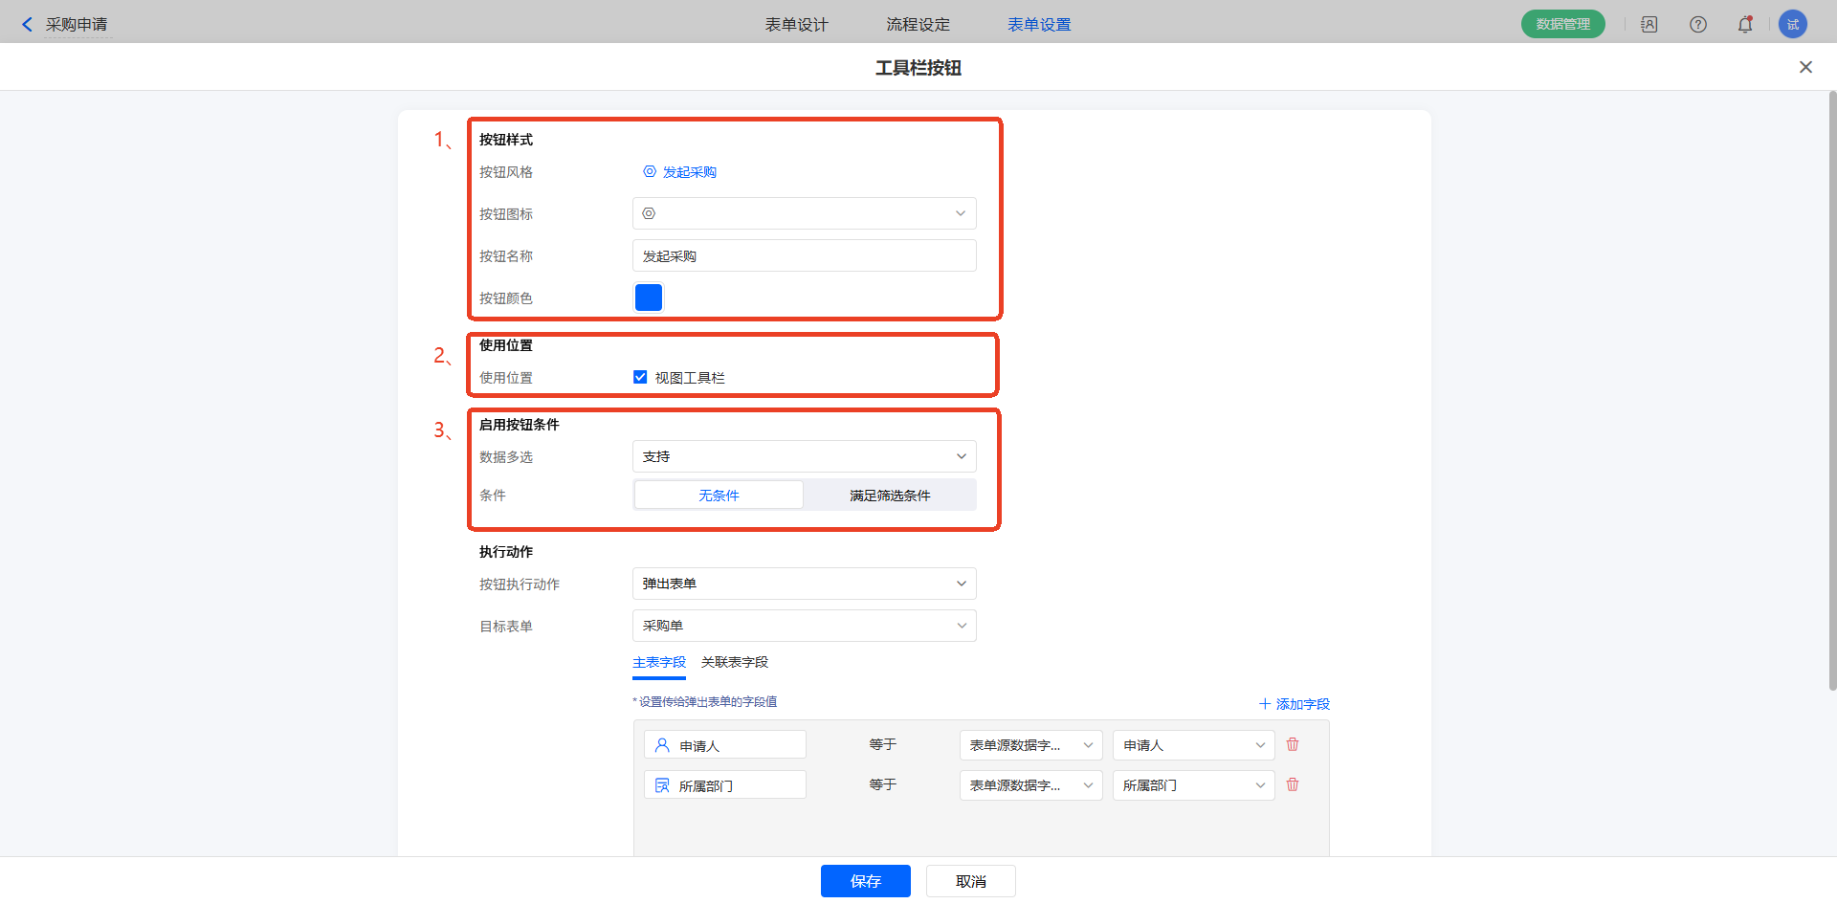Switch to the 表单设置 tab
The image size is (1837, 904).
[1039, 24]
